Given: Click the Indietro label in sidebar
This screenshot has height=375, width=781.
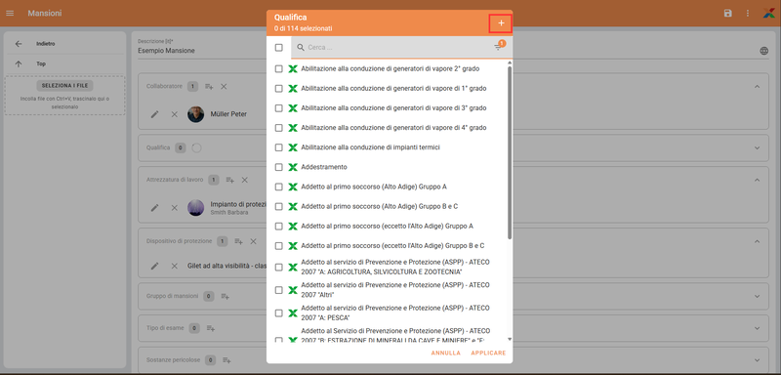Looking at the screenshot, I should pos(45,44).
